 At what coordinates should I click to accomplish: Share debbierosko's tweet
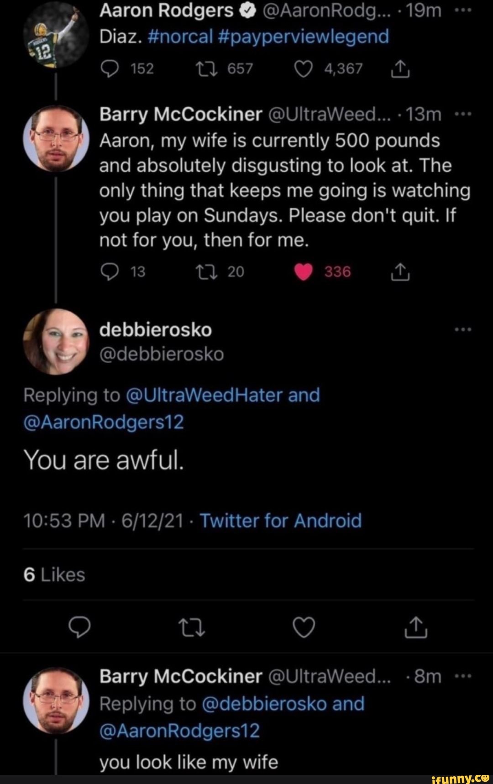click(416, 627)
